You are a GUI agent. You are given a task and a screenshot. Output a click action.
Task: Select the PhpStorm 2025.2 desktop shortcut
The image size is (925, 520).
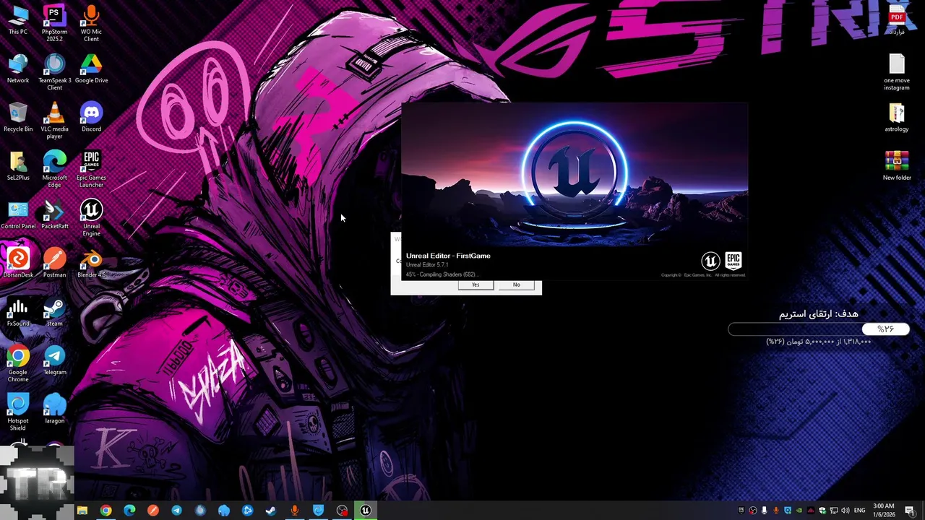click(x=54, y=23)
